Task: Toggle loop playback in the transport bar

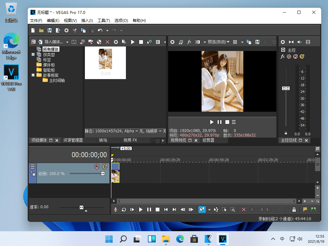Action: (124, 210)
